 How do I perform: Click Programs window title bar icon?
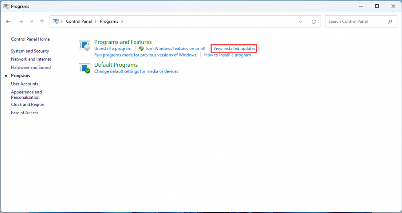point(6,6)
